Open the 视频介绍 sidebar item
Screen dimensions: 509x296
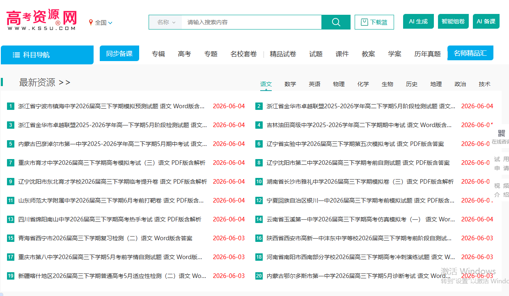501,190
